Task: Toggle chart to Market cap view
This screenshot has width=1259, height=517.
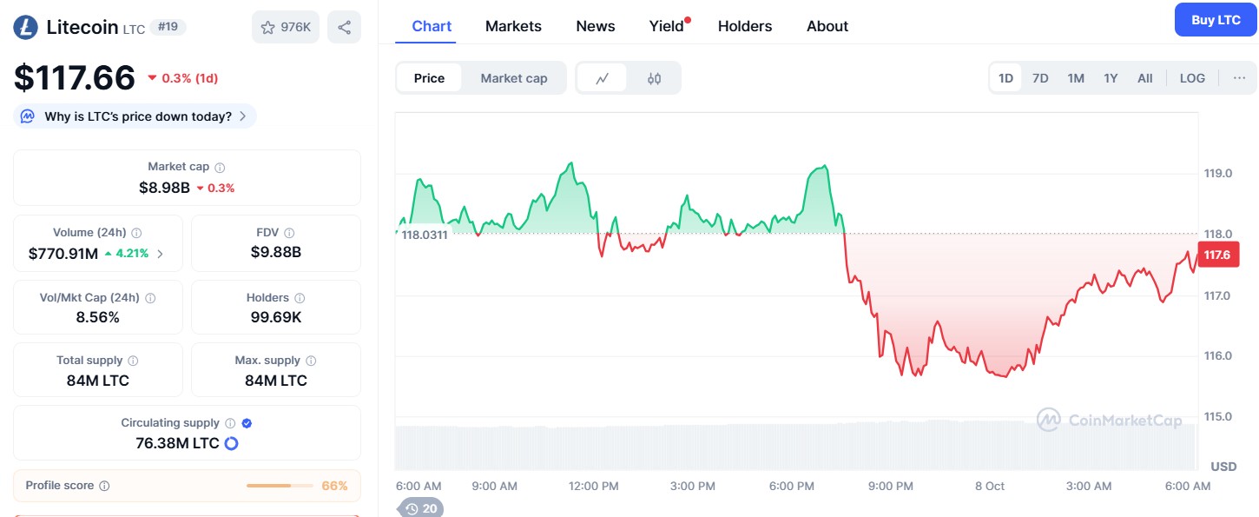Action: [514, 78]
